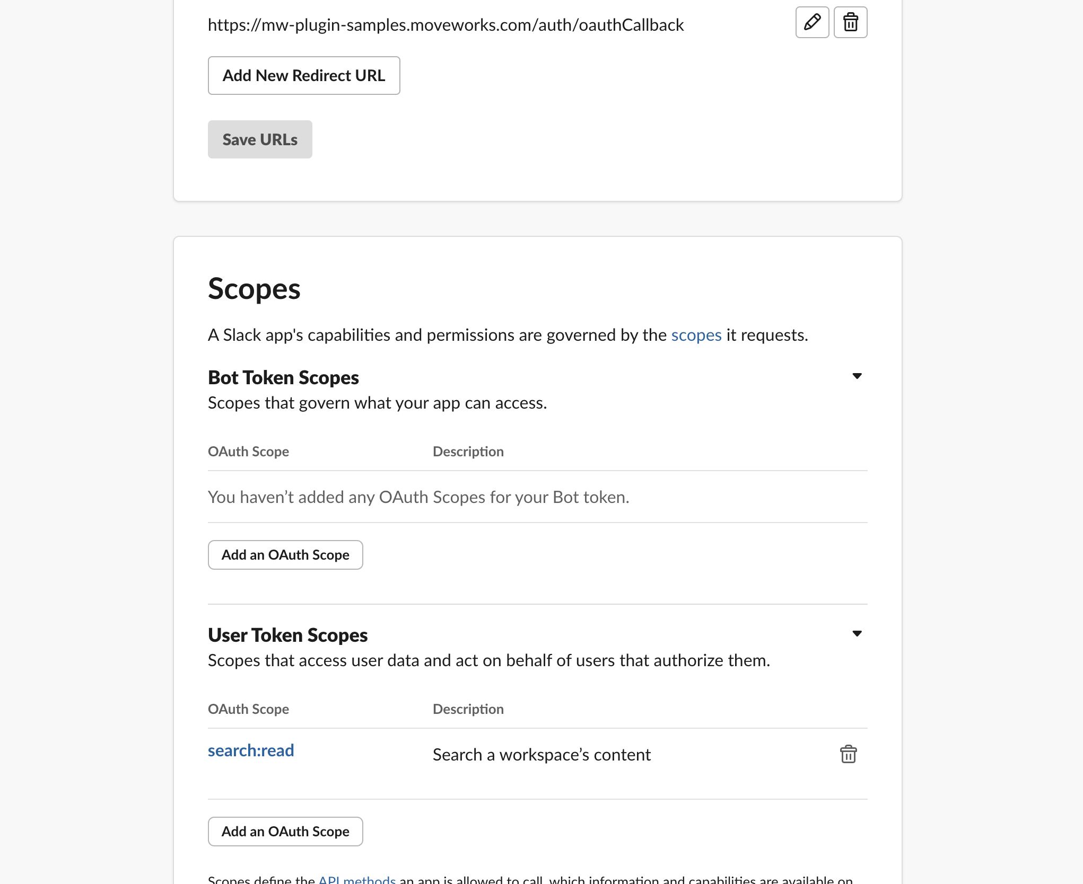Follow the API methods link

click(357, 879)
